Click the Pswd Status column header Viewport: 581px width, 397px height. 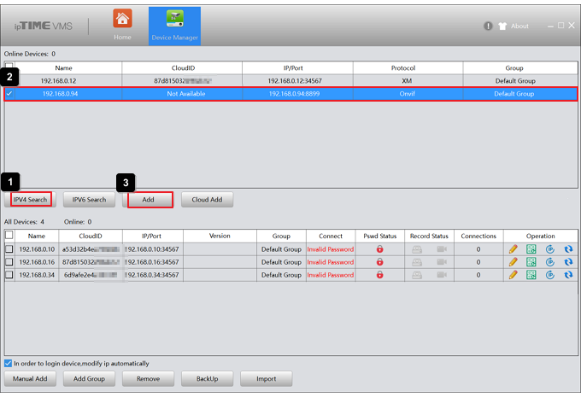380,236
